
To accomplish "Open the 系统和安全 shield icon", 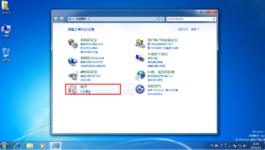I will click(73, 43).
